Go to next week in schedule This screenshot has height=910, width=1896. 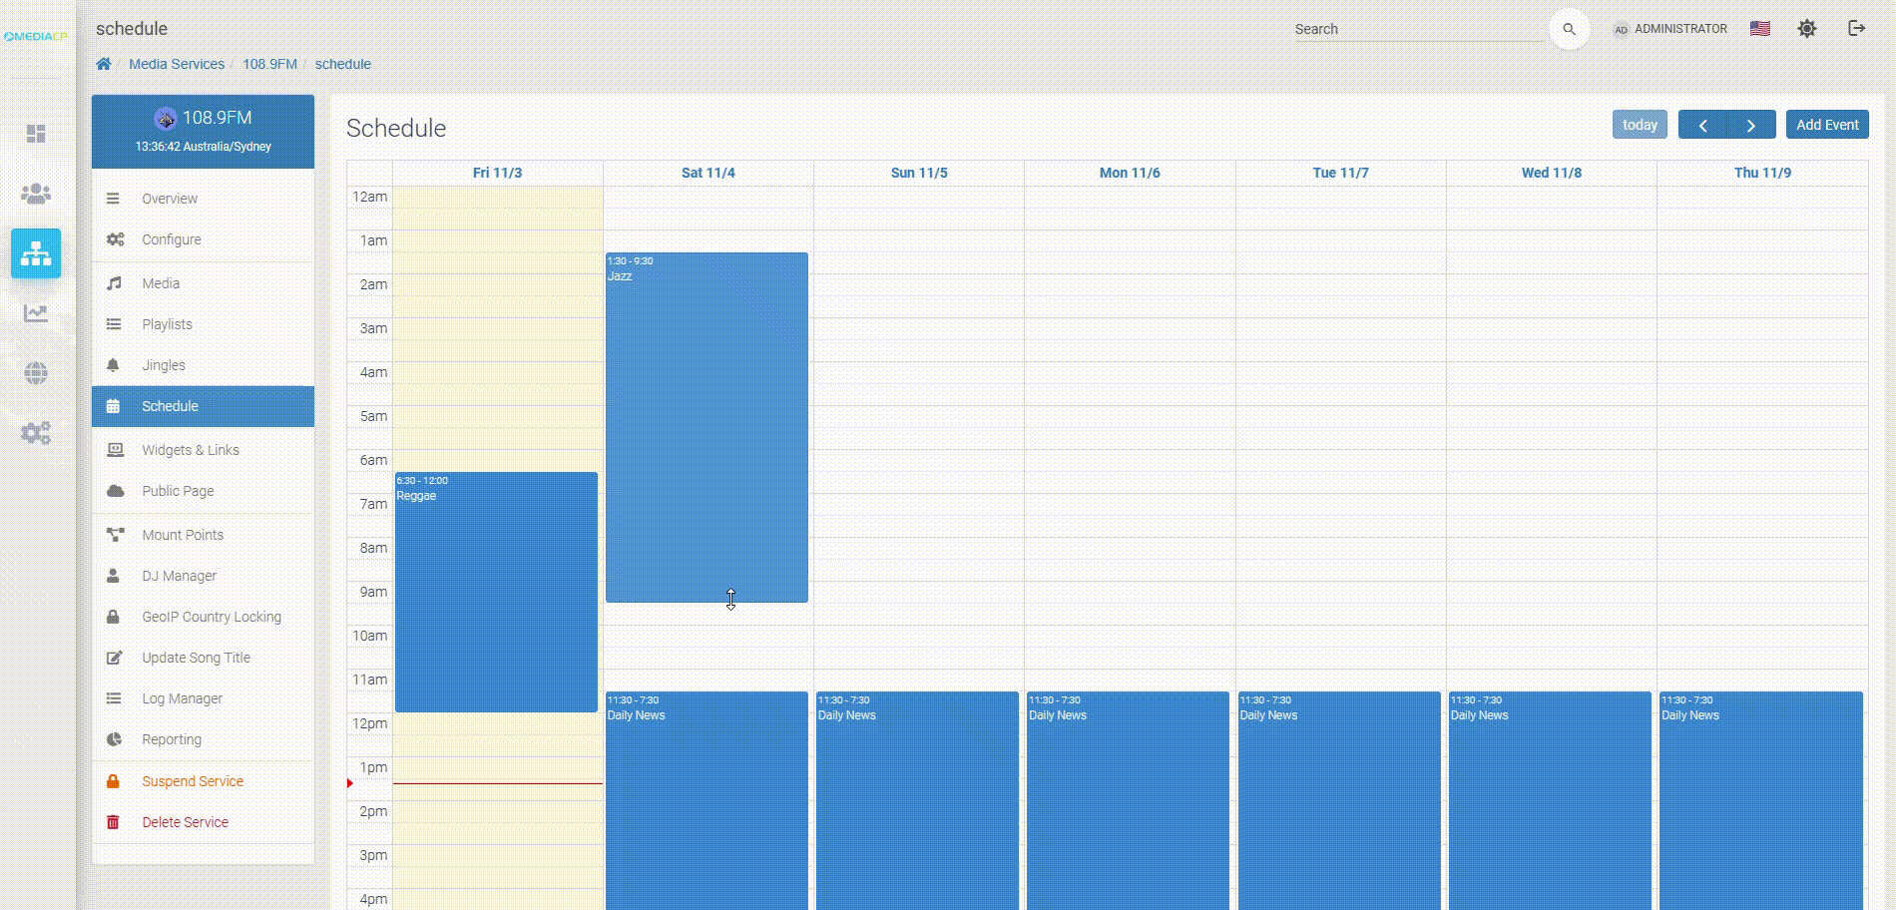(x=1751, y=125)
